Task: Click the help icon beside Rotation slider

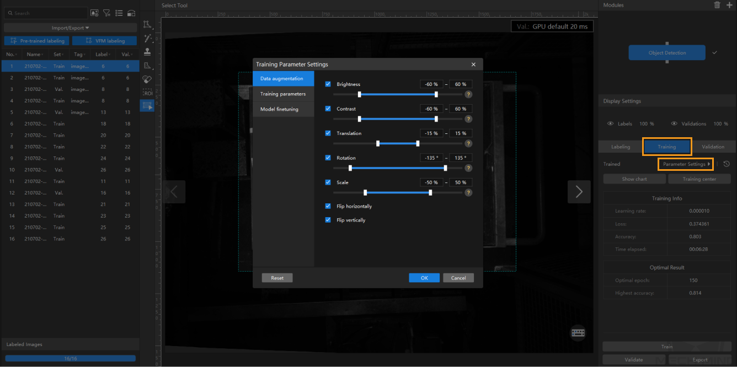Action: pos(468,168)
